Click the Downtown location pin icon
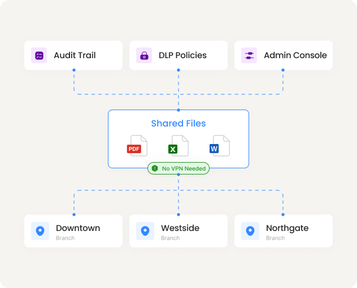The height and width of the screenshot is (288, 357). [x=40, y=231]
